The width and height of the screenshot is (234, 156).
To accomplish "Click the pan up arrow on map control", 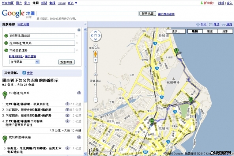I will point(95,31).
